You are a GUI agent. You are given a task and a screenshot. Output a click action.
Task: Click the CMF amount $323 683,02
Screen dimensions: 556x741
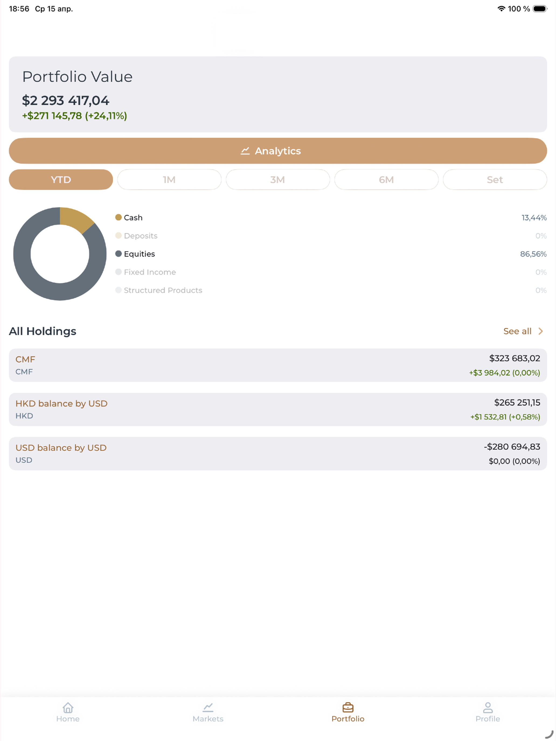click(x=515, y=358)
